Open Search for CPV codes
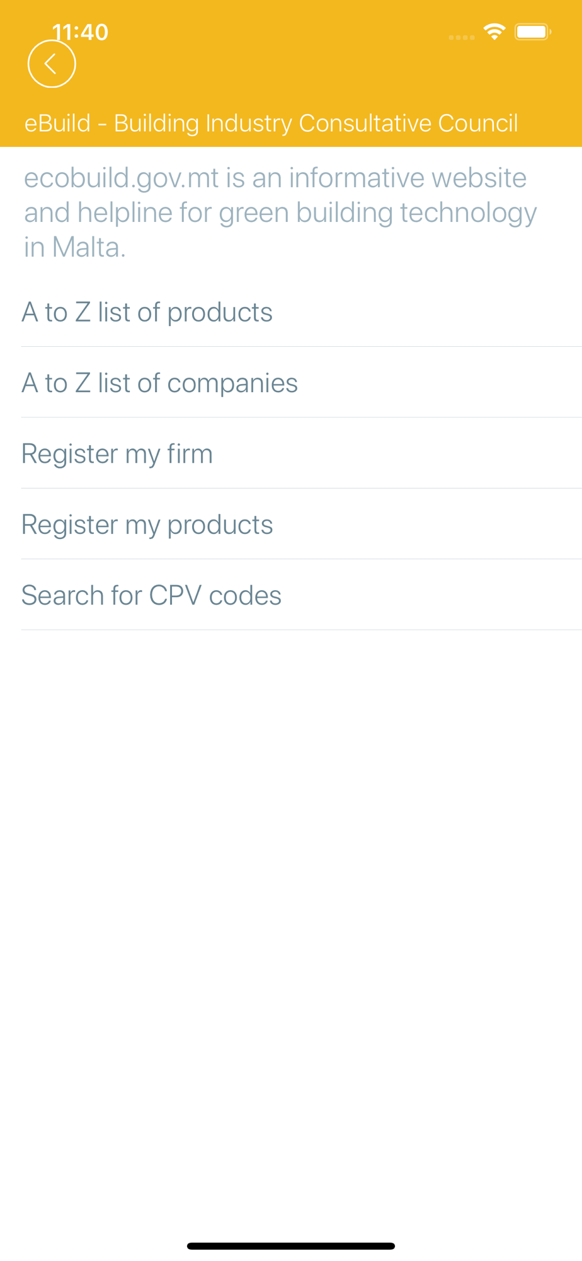Screen dimensions: 582x1261 [151, 595]
